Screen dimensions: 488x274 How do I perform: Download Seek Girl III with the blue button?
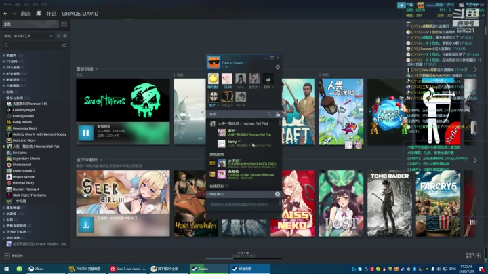click(x=85, y=224)
